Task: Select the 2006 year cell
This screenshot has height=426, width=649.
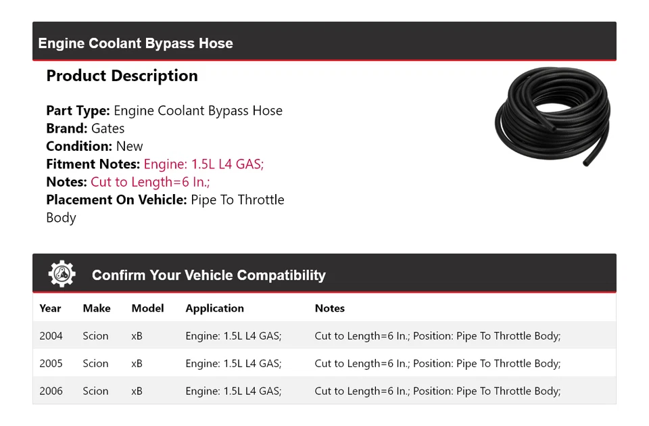Action: click(x=51, y=391)
